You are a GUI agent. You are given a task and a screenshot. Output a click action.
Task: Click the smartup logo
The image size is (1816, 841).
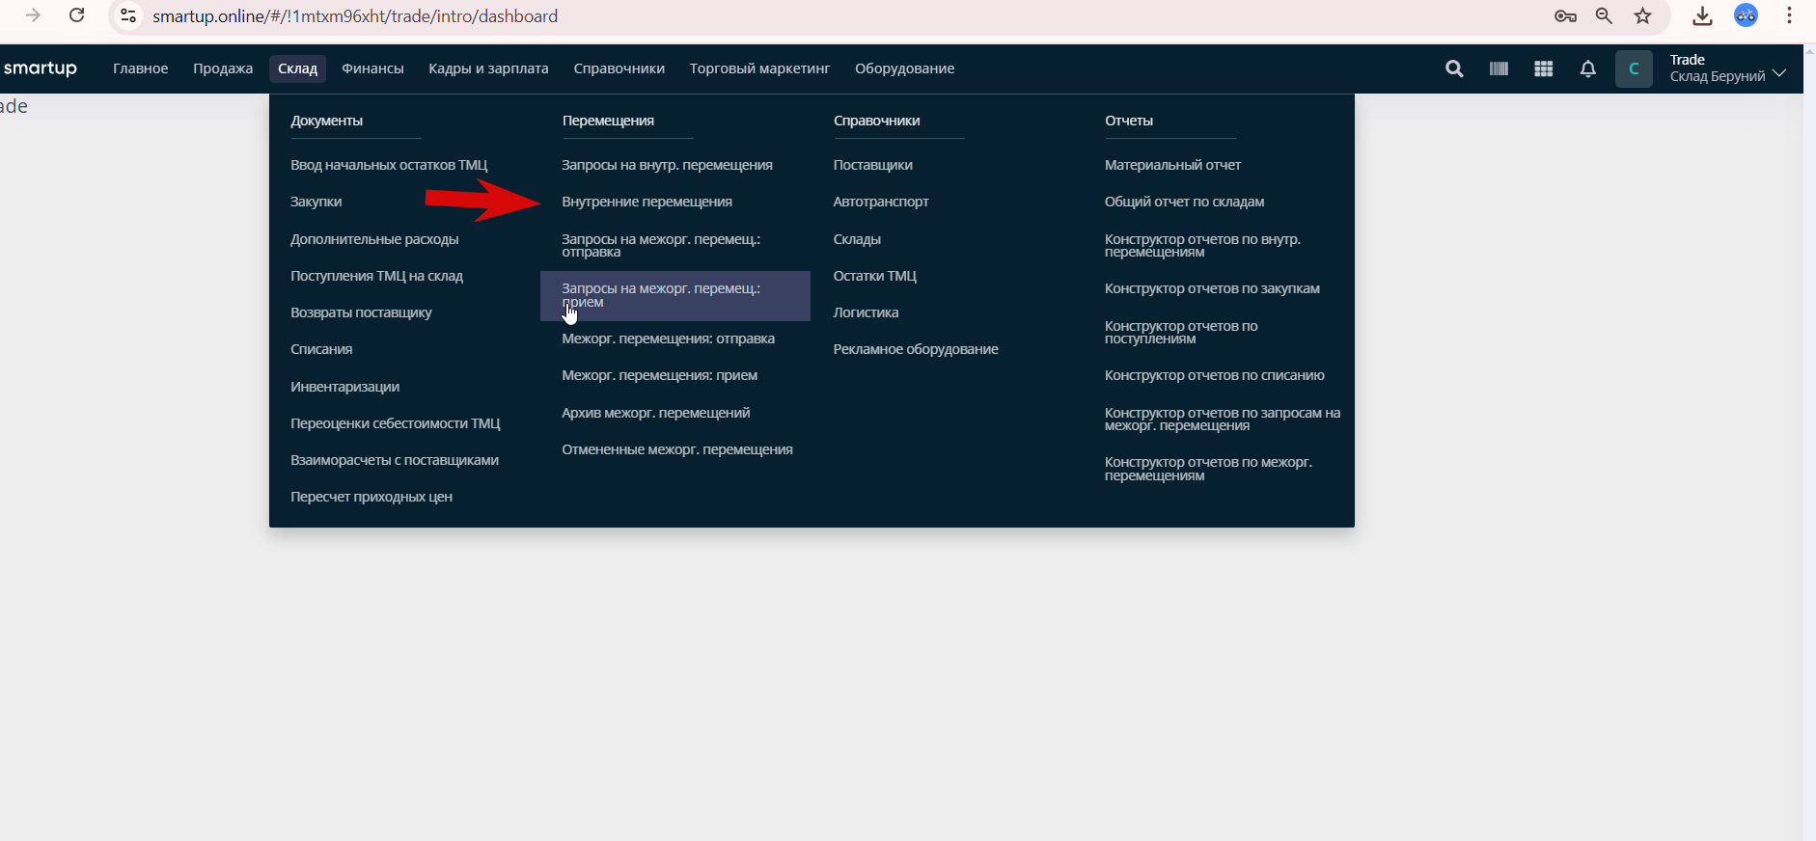[x=41, y=68]
